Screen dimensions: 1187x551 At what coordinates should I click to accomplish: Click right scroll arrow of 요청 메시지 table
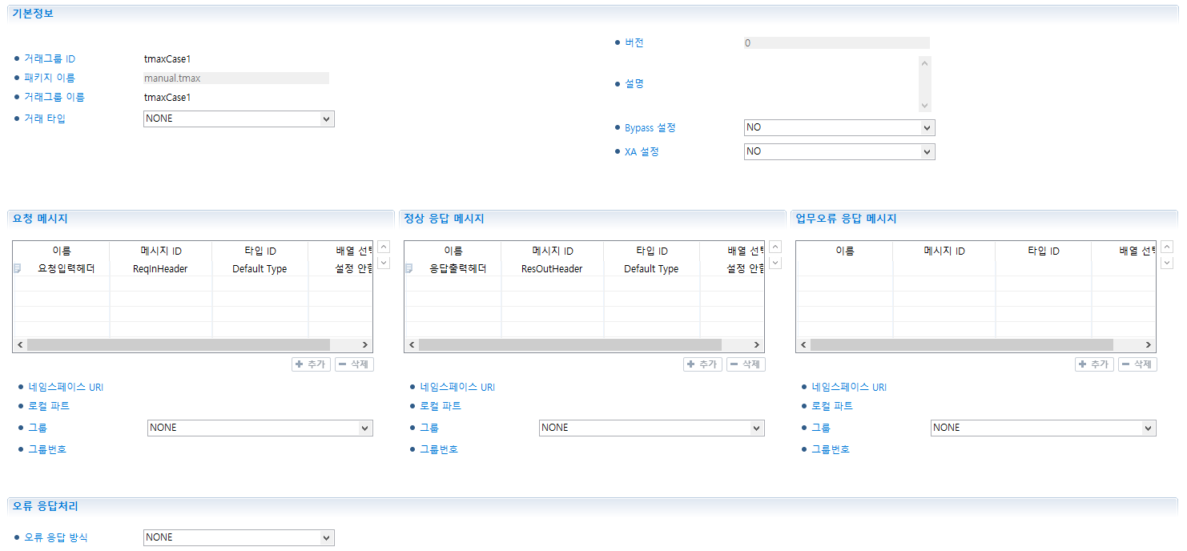click(365, 344)
